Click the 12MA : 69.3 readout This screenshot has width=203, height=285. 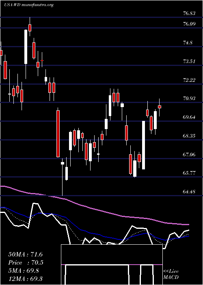tap(25, 278)
